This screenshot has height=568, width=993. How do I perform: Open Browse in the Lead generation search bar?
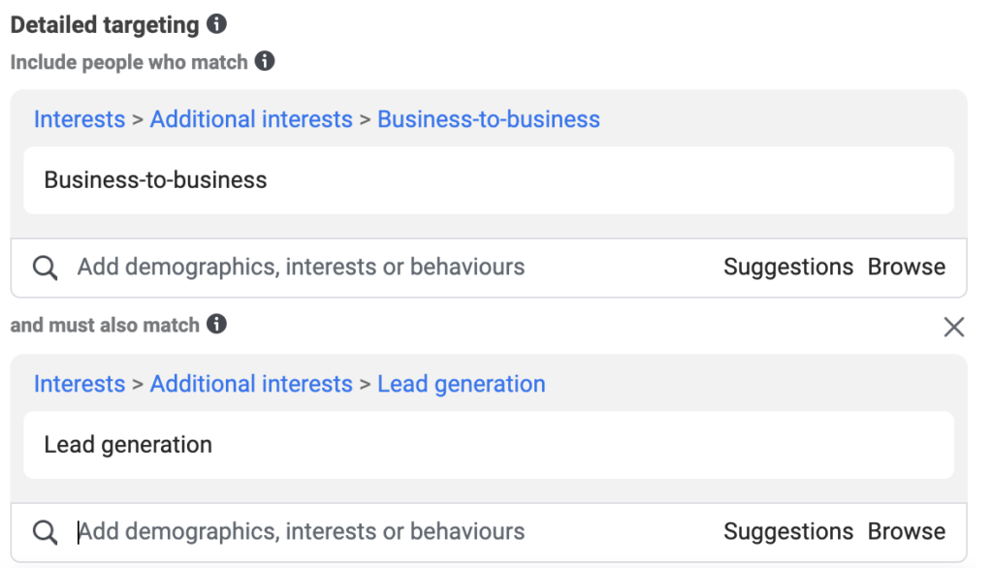pyautogui.click(x=907, y=532)
